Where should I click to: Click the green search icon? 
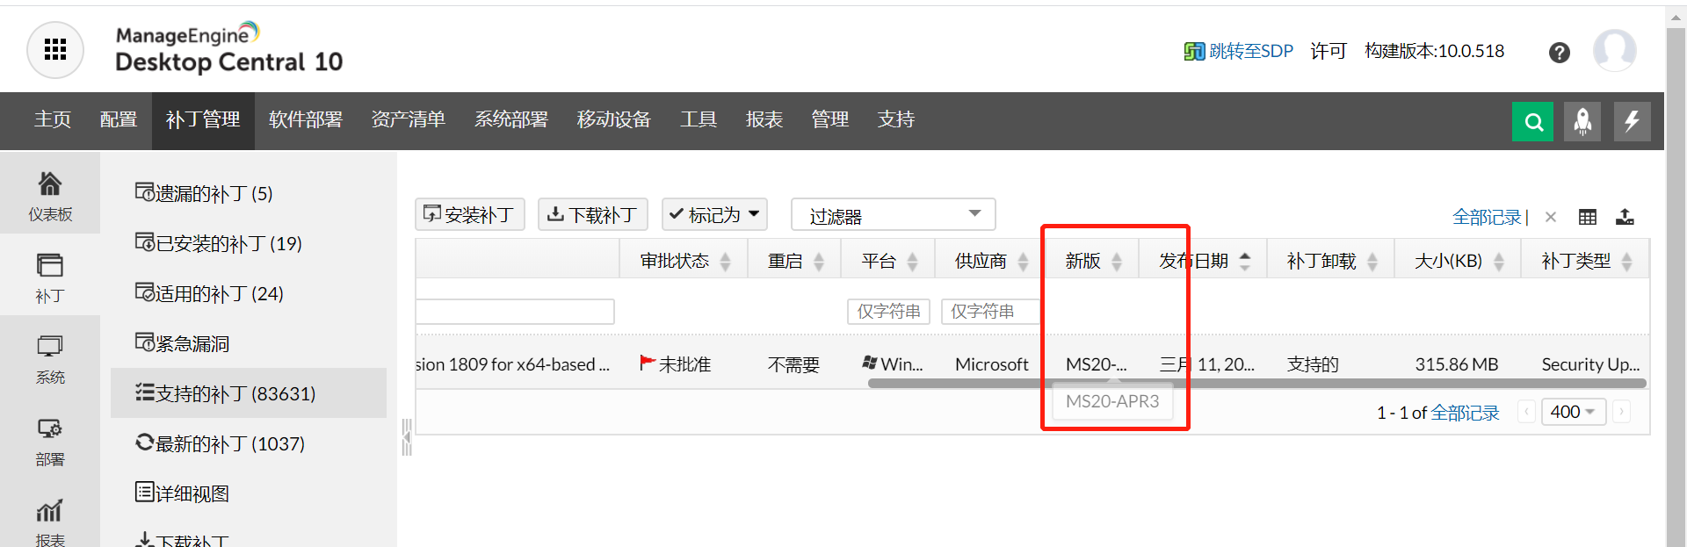pyautogui.click(x=1533, y=121)
